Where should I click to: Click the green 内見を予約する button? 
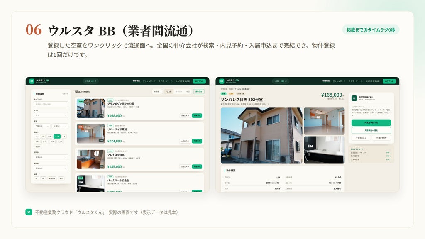click(x=371, y=122)
